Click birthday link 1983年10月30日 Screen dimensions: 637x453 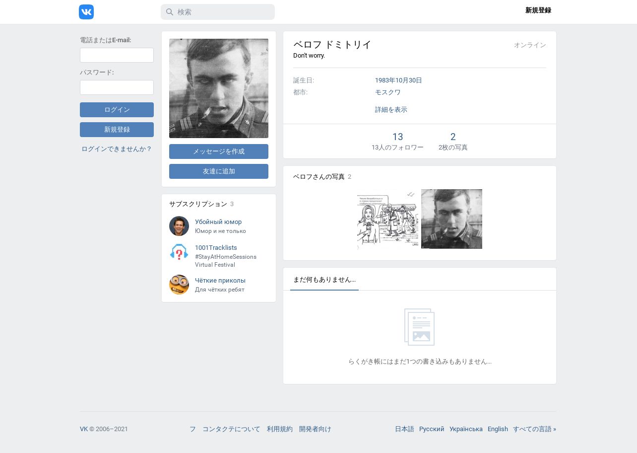[x=398, y=80]
